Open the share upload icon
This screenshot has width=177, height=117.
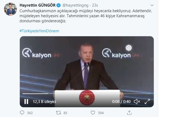[x=129, y=113]
